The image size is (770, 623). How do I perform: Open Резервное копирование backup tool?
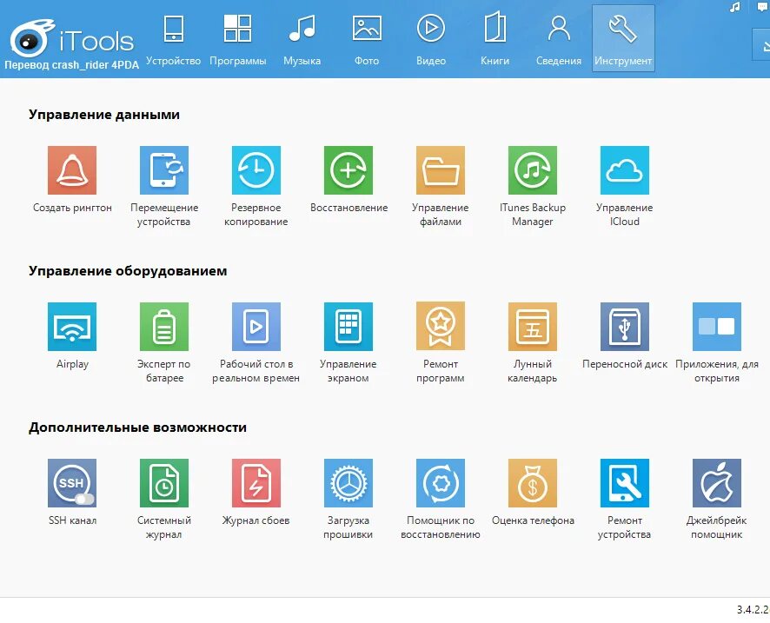click(256, 169)
